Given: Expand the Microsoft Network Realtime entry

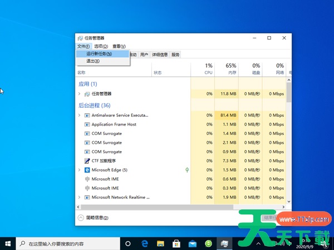Looking at the screenshot, I should [x=80, y=197].
